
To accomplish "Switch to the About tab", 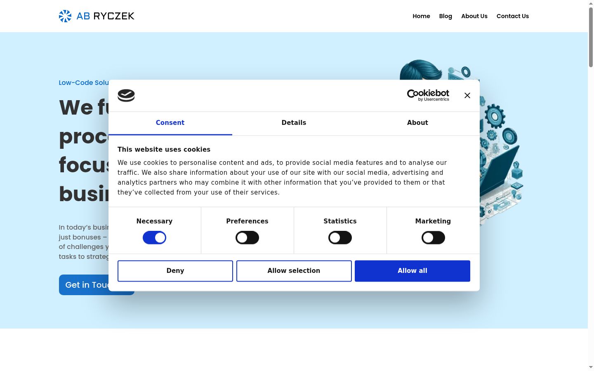I will [417, 123].
